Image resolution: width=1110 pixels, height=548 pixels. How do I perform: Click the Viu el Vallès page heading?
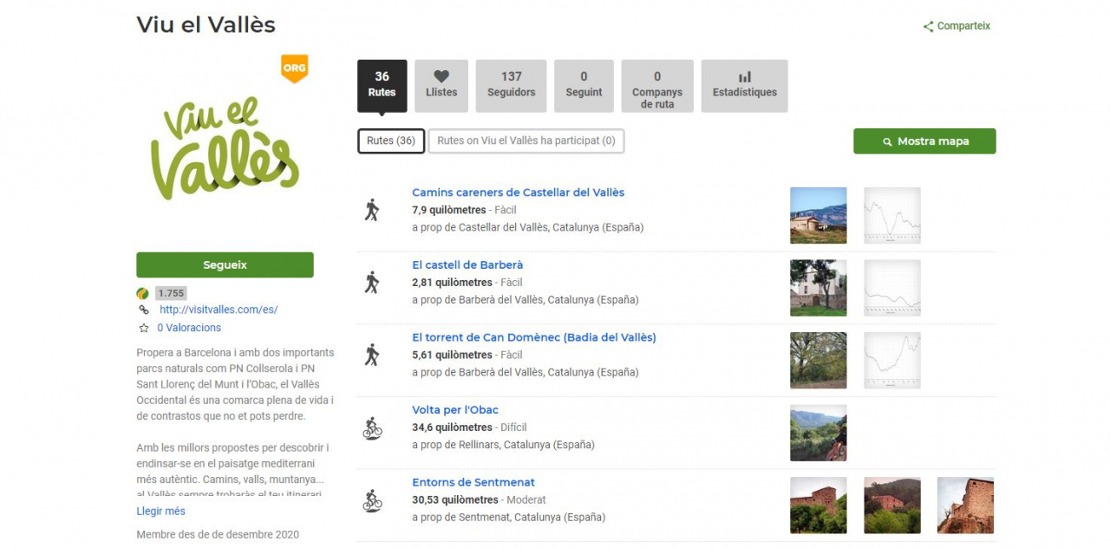click(x=206, y=25)
